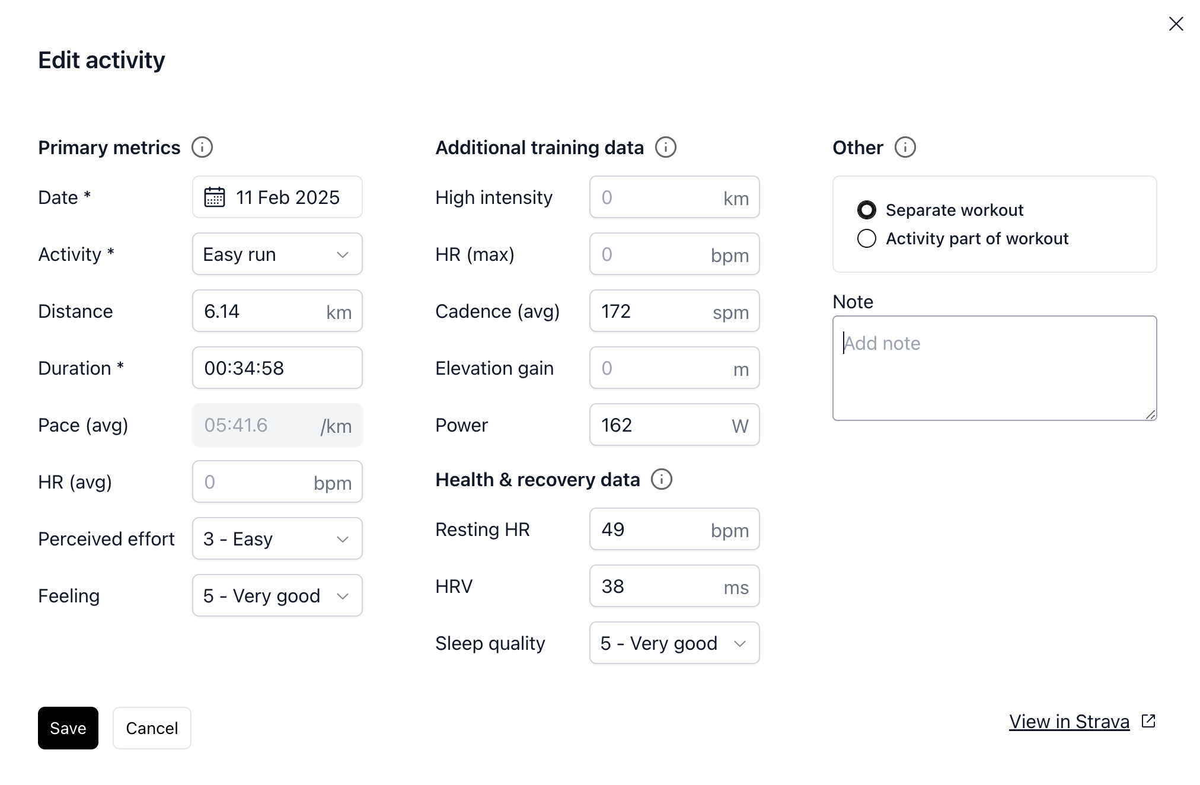Choose Activity part of workout radio
The height and width of the screenshot is (785, 1200).
coord(867,238)
